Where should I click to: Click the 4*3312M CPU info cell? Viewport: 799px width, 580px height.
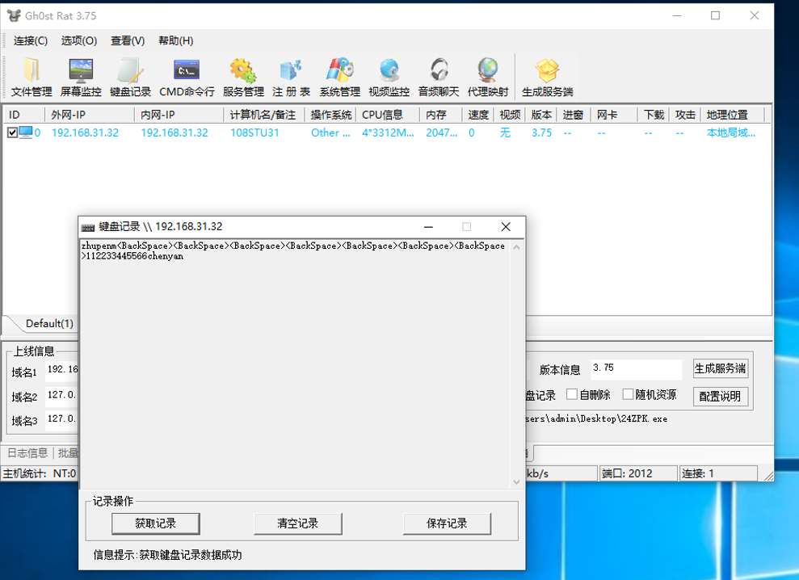click(x=388, y=133)
